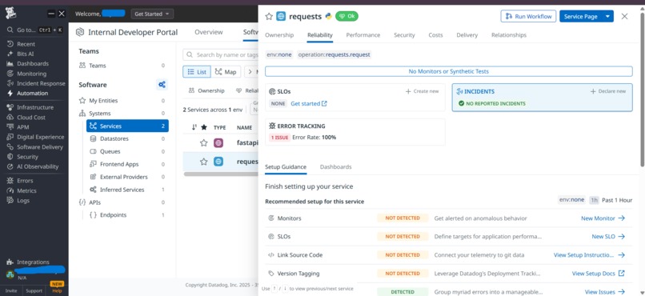Click Declare new incident
This screenshot has width=645, height=296.
pos(608,91)
